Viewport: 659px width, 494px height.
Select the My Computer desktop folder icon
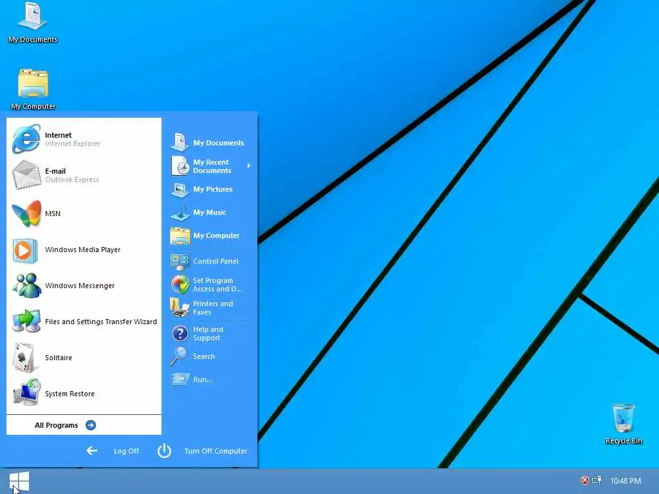[33, 83]
